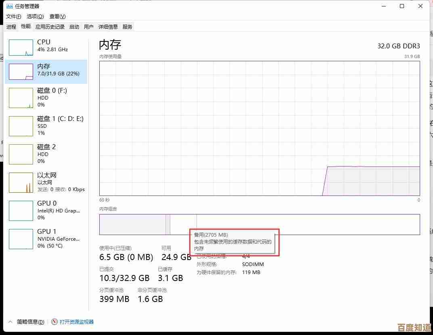Select the CPU performance graph thumbnail
This screenshot has height=335, width=433.
click(21, 48)
